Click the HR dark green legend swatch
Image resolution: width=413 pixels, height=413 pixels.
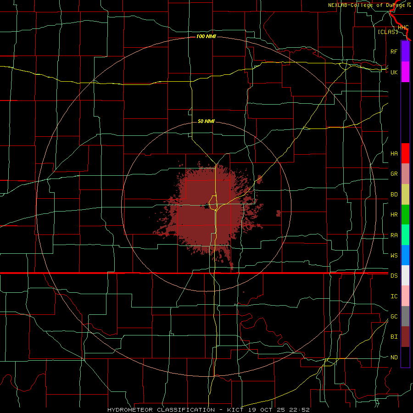click(405, 215)
